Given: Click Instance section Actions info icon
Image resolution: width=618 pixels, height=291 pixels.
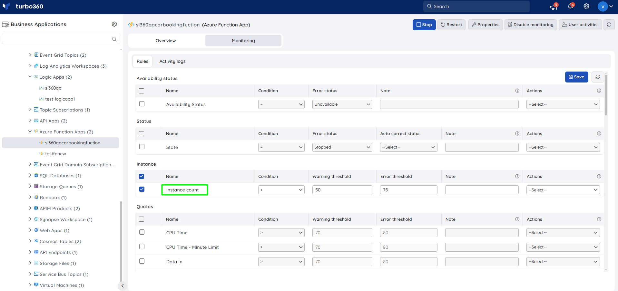Looking at the screenshot, I should [599, 177].
